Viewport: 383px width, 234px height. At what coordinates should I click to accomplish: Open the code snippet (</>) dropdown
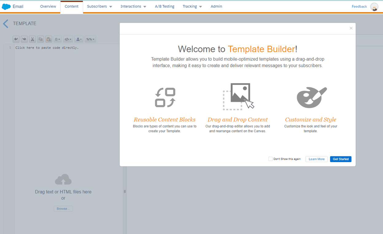(68, 39)
